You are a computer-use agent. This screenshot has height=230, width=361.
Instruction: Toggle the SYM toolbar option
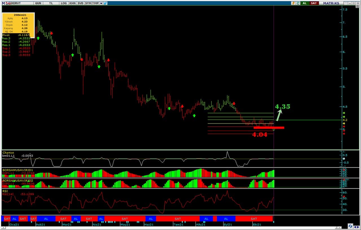click(88, 3)
